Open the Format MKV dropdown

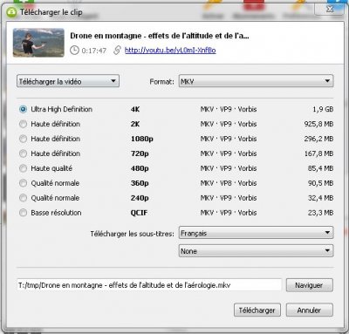(x=256, y=81)
